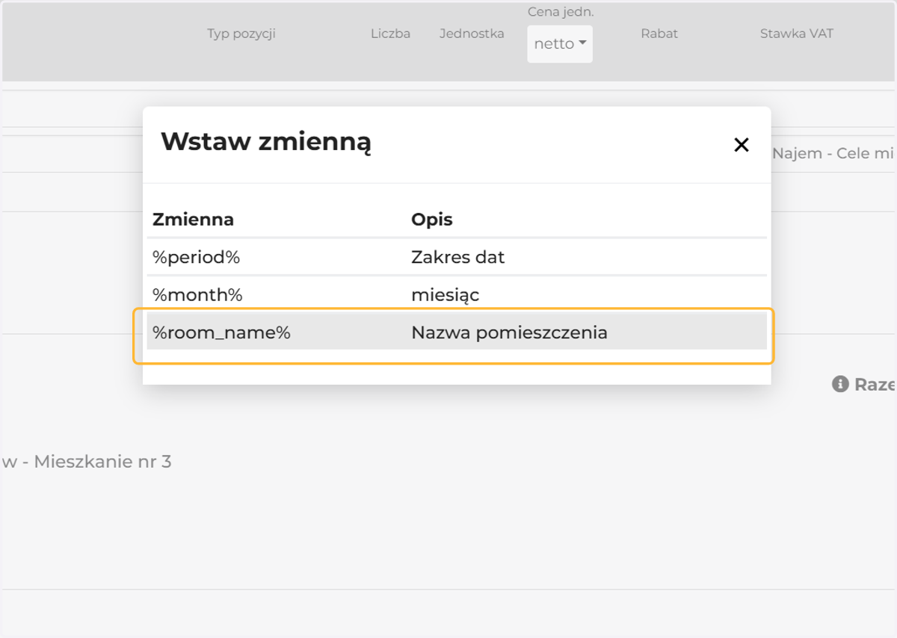Viewport: 897px width, 638px height.
Task: Select the %month% variable row
Action: pos(457,294)
